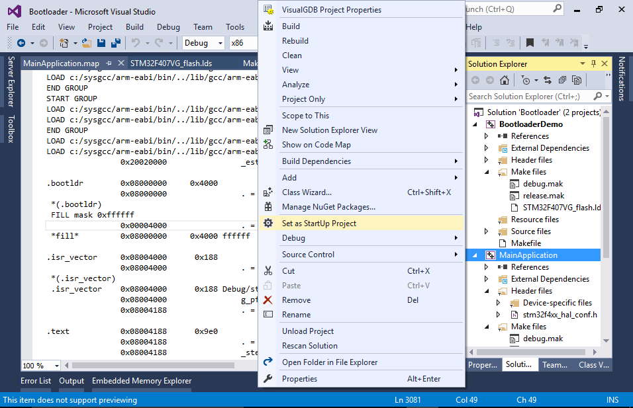Collapse the MainApplication project node
This screenshot has width=633, height=408.
click(x=475, y=255)
